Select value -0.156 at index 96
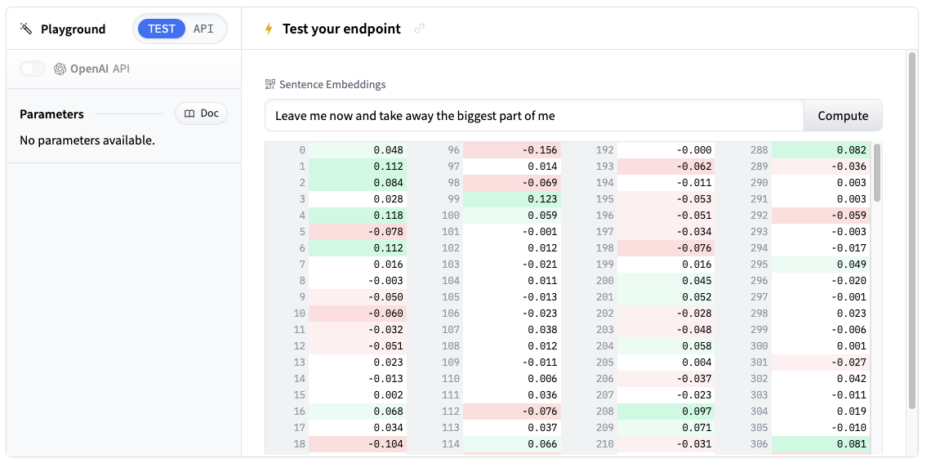The image size is (931, 467). [x=512, y=150]
